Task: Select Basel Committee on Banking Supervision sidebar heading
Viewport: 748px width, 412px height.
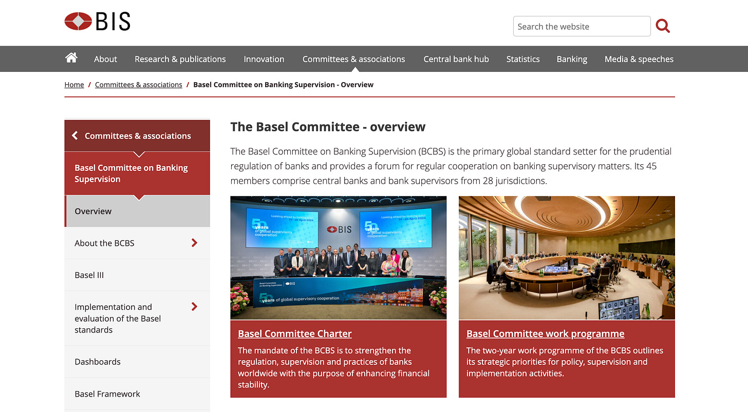Action: coord(137,173)
